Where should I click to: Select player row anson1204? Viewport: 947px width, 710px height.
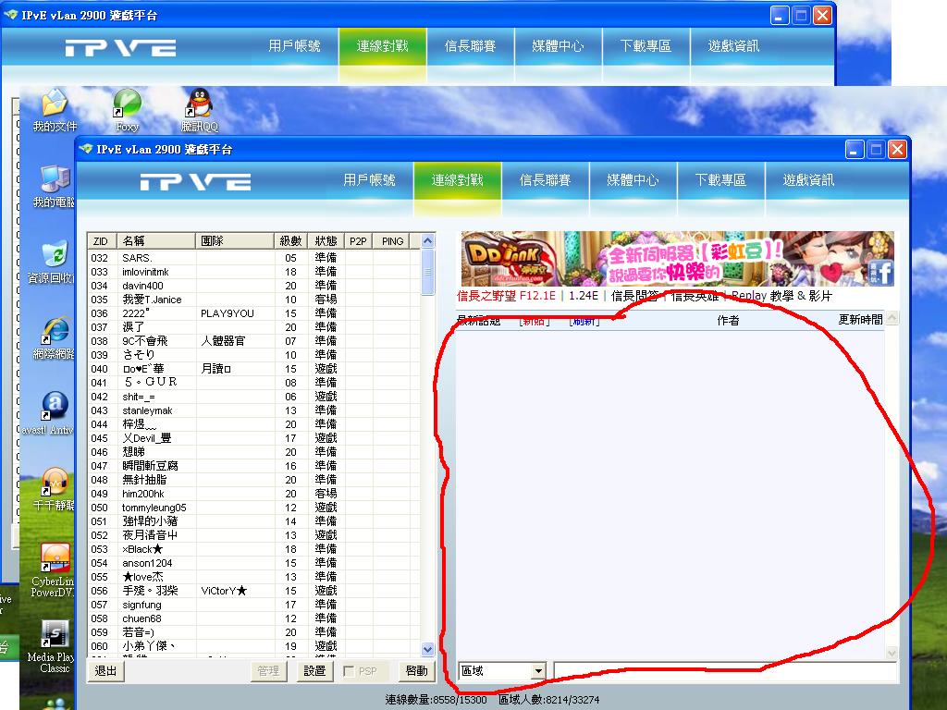(253, 563)
